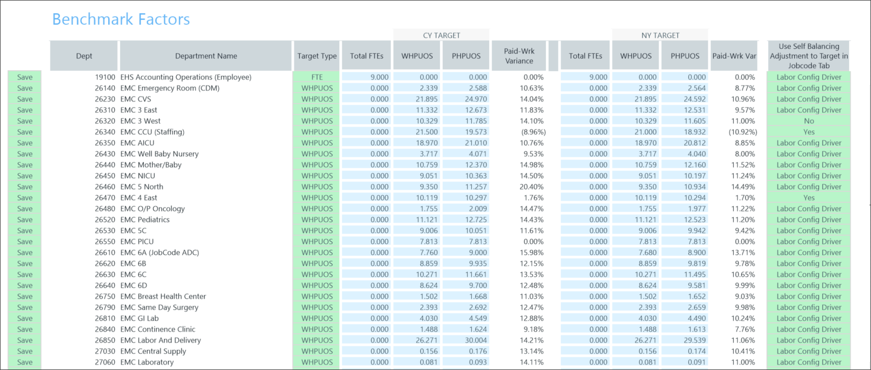This screenshot has height=370, width=871.
Task: Click NY WHPUOS cell for EMC CCU (Staffing)
Action: [x=635, y=132]
